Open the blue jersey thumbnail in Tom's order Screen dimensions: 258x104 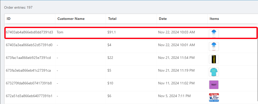coord(214,34)
